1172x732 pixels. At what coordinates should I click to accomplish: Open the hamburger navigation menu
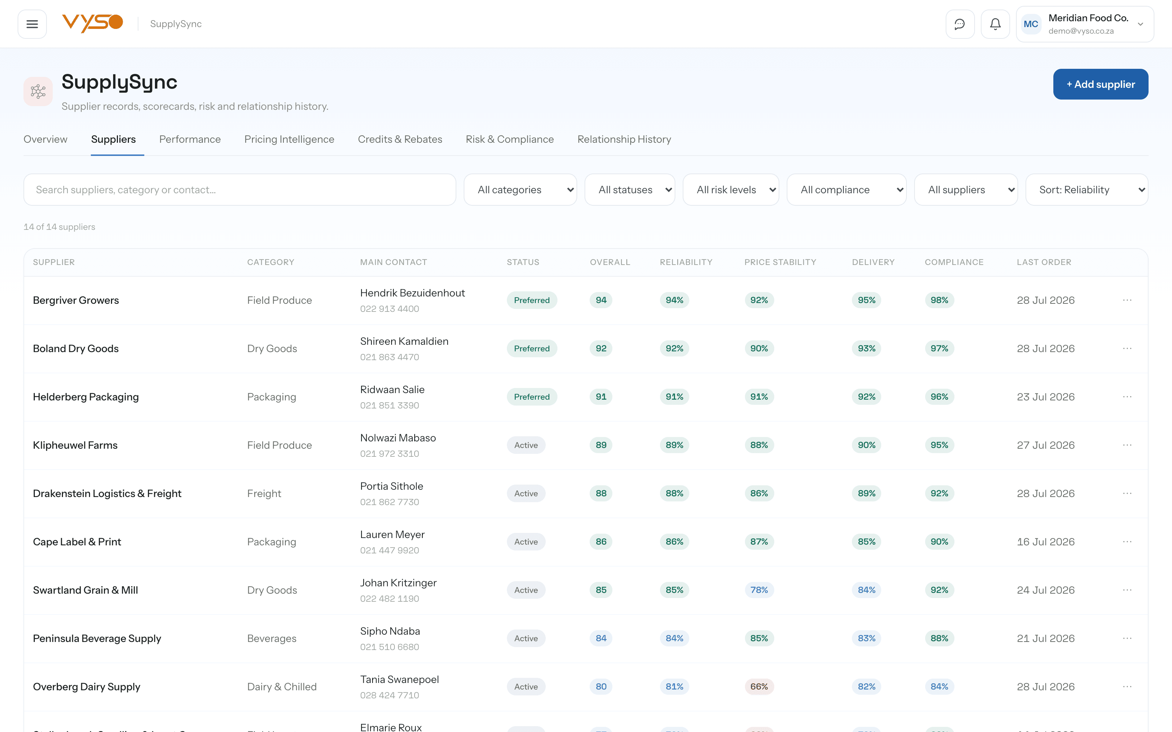(32, 24)
